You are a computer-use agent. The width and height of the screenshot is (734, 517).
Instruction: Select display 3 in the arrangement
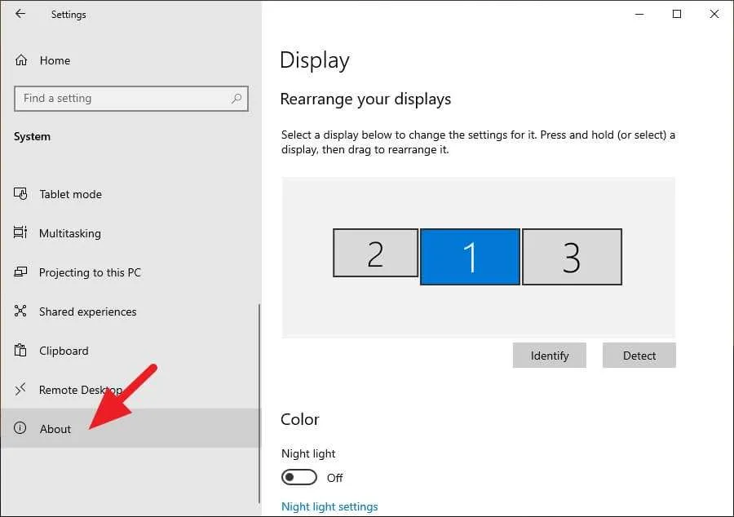tap(572, 256)
